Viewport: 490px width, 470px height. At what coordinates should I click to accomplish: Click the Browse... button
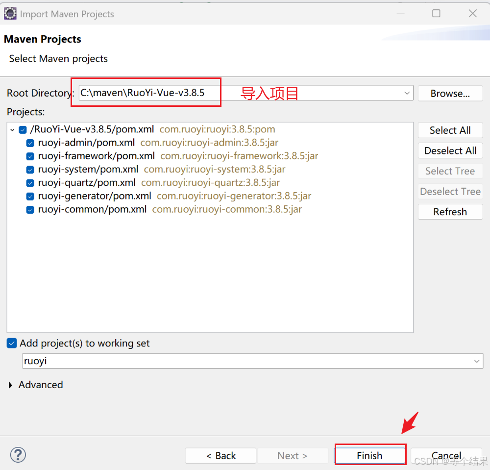[x=450, y=94]
